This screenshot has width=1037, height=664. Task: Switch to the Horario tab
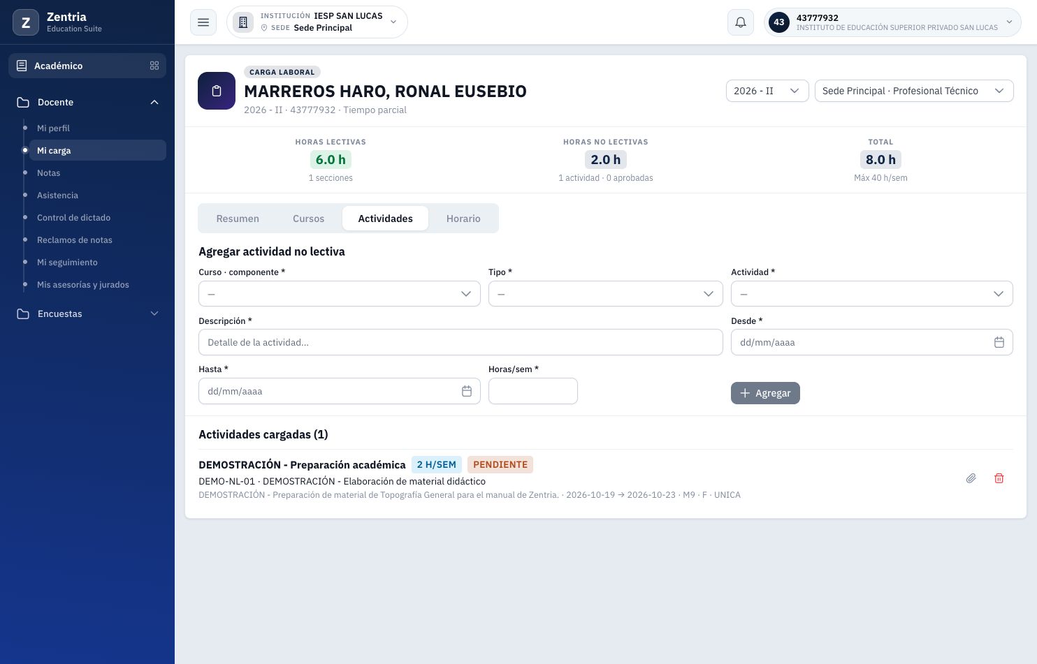click(463, 219)
